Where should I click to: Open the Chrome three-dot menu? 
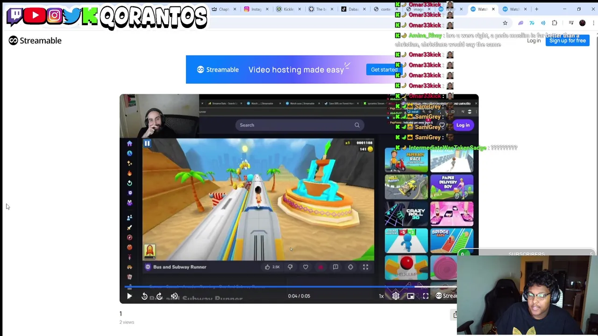coord(593,23)
